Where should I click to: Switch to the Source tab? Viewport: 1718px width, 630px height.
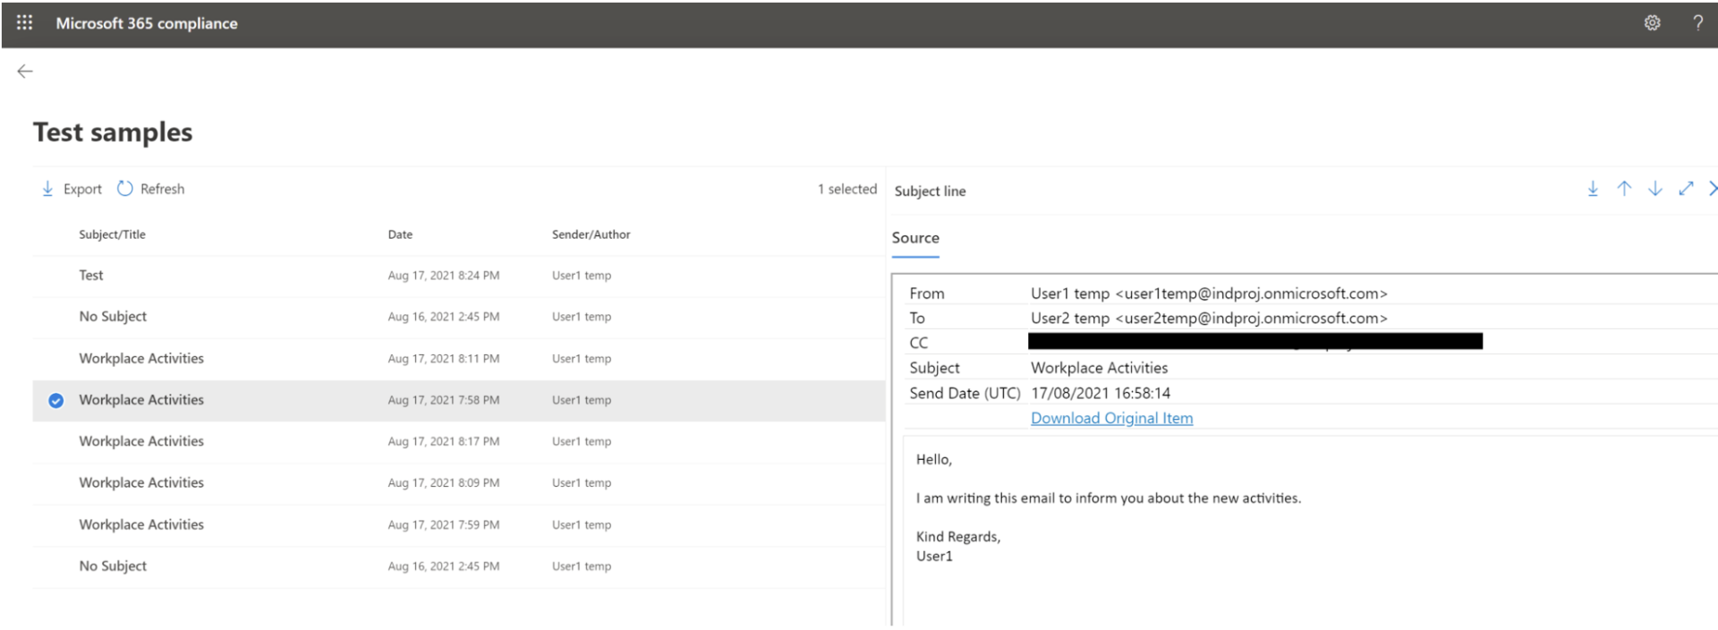coord(914,238)
